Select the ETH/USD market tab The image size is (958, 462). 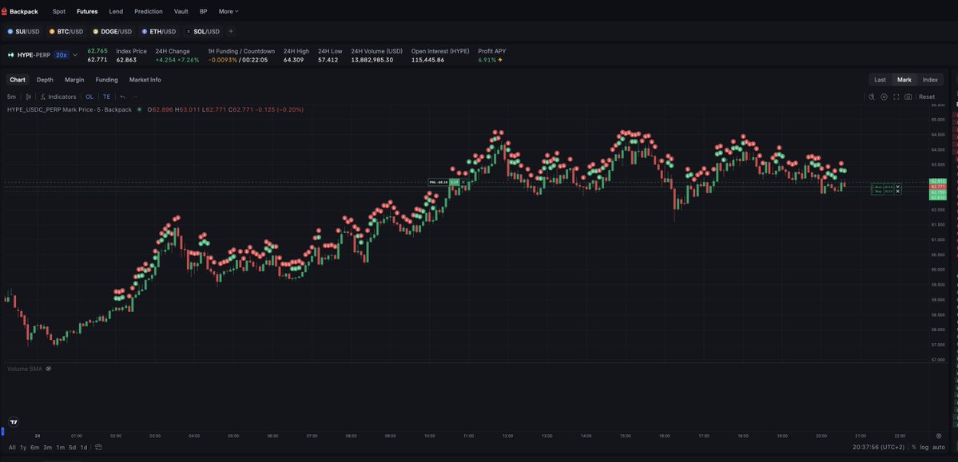pyautogui.click(x=159, y=31)
